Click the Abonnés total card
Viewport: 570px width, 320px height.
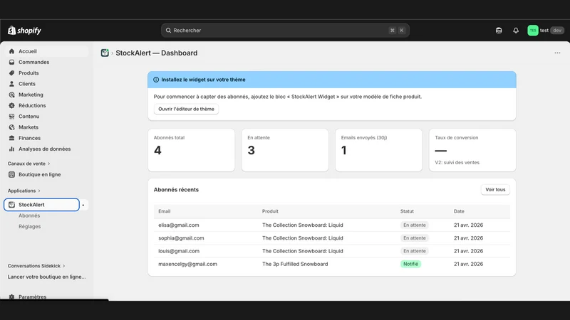pyautogui.click(x=191, y=150)
